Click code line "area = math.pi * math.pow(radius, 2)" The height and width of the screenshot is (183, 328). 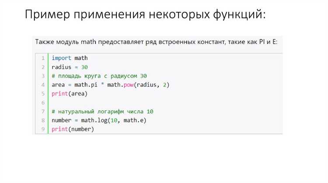[x=111, y=85]
